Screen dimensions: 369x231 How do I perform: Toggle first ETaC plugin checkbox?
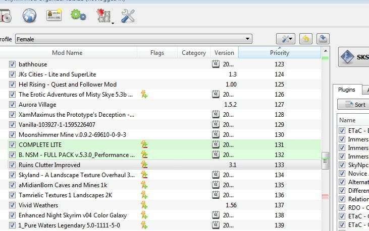coord(342,131)
